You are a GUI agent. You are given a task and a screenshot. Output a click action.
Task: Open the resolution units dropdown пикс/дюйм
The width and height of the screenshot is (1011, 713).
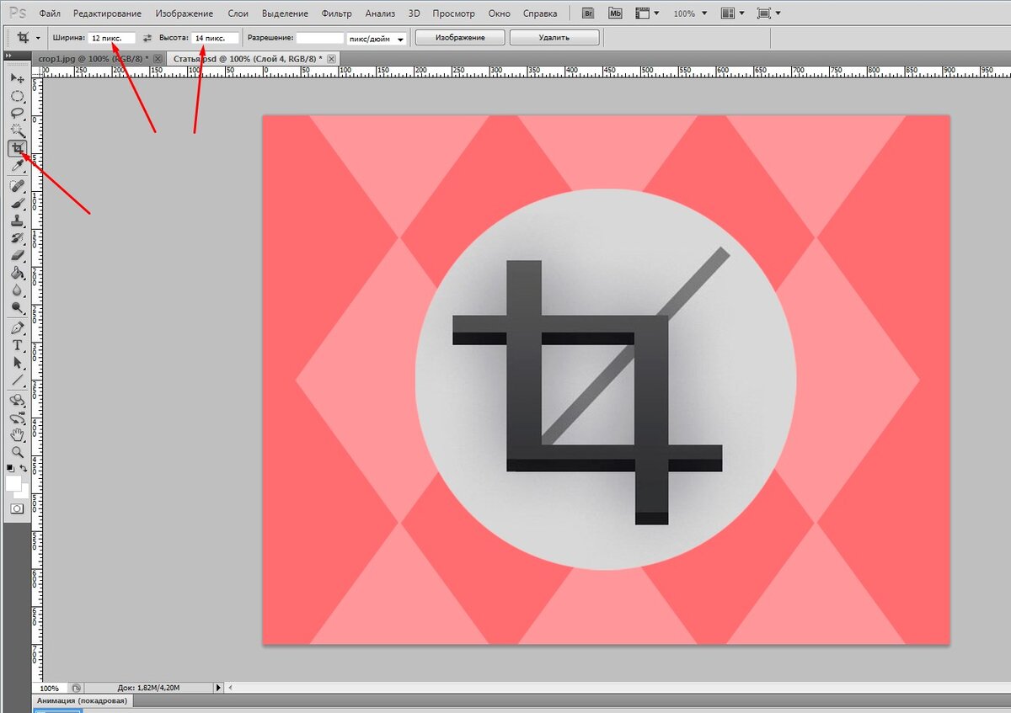tap(377, 39)
